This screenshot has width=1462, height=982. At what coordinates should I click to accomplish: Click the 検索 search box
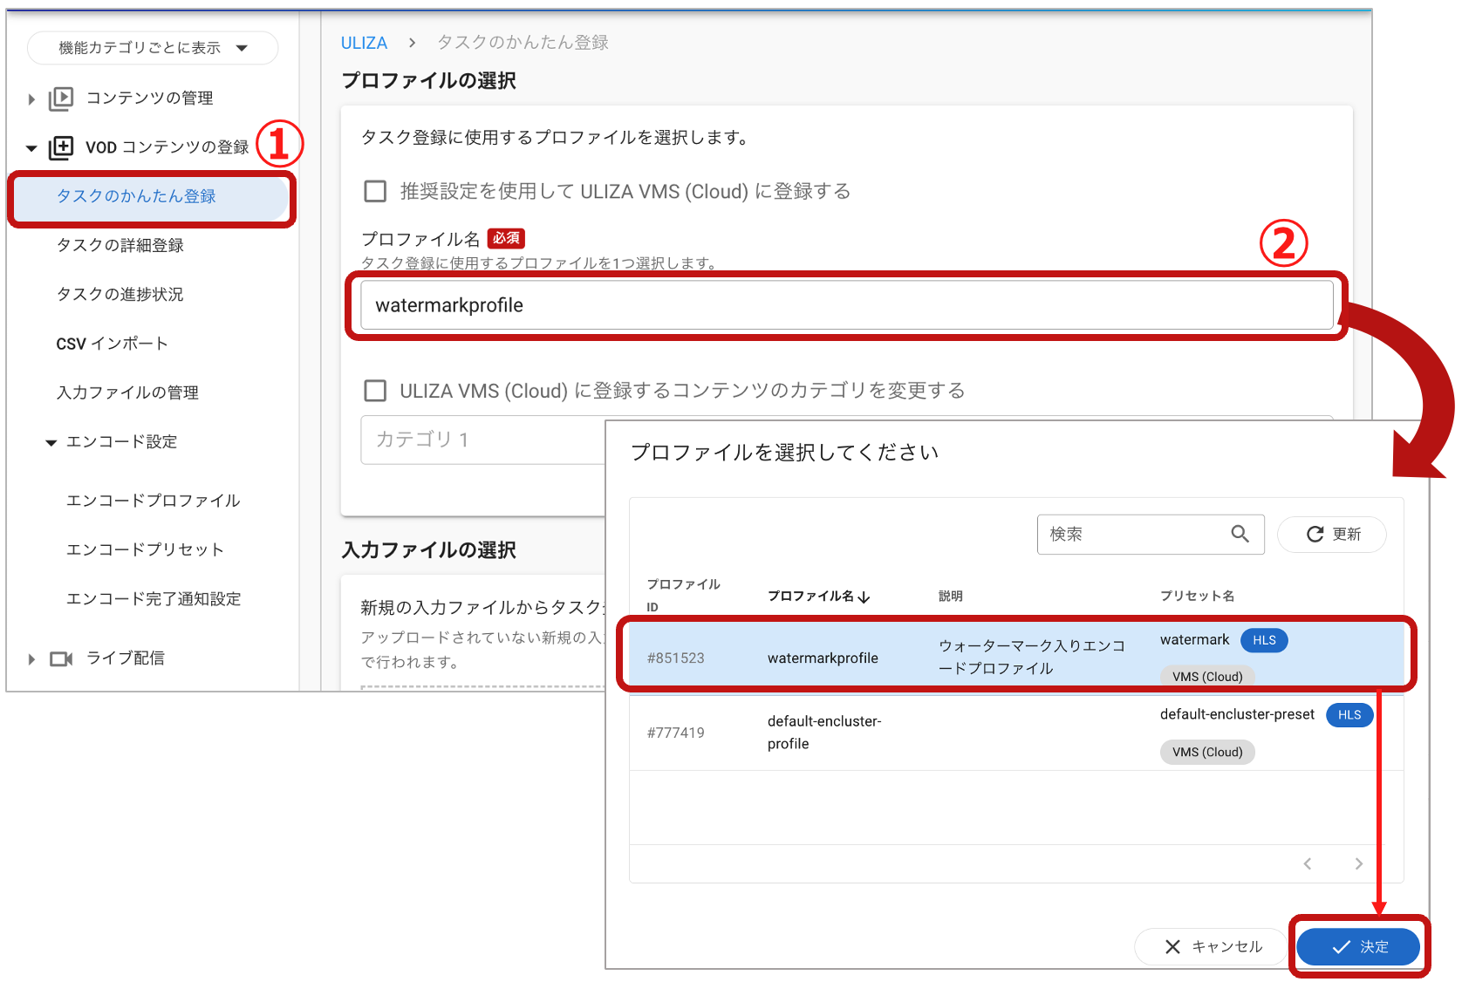[1151, 534]
